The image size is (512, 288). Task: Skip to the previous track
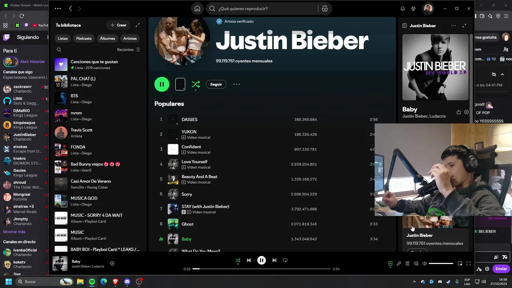coord(249,260)
